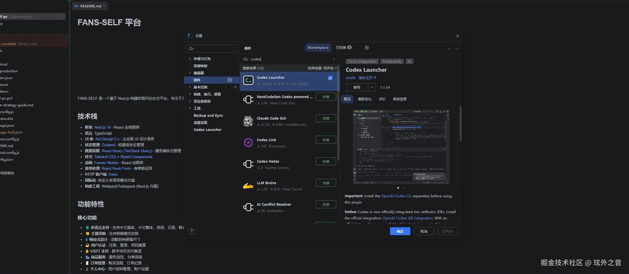This screenshot has height=274, width=629.
Task: Expand the 构建、执行、部署 settings section
Action: tap(190, 94)
